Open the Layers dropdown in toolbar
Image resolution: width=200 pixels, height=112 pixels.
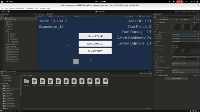coord(186,12)
